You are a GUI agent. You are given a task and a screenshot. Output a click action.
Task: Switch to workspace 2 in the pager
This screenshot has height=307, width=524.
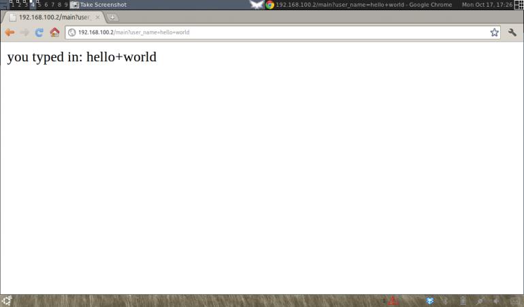click(19, 5)
